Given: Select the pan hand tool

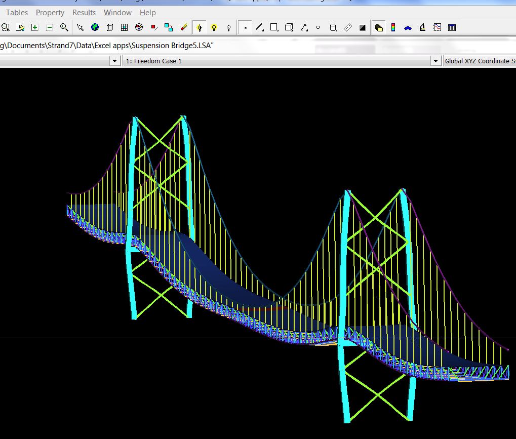Looking at the screenshot, I should click(20, 27).
